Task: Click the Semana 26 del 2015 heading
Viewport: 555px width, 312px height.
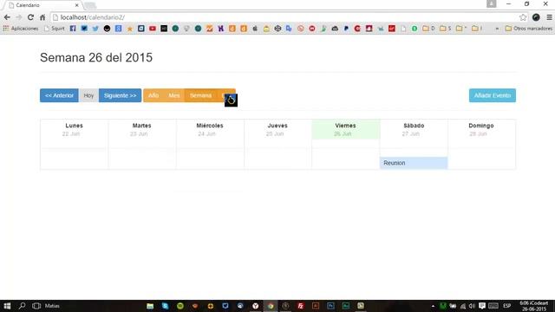Action: (x=96, y=58)
